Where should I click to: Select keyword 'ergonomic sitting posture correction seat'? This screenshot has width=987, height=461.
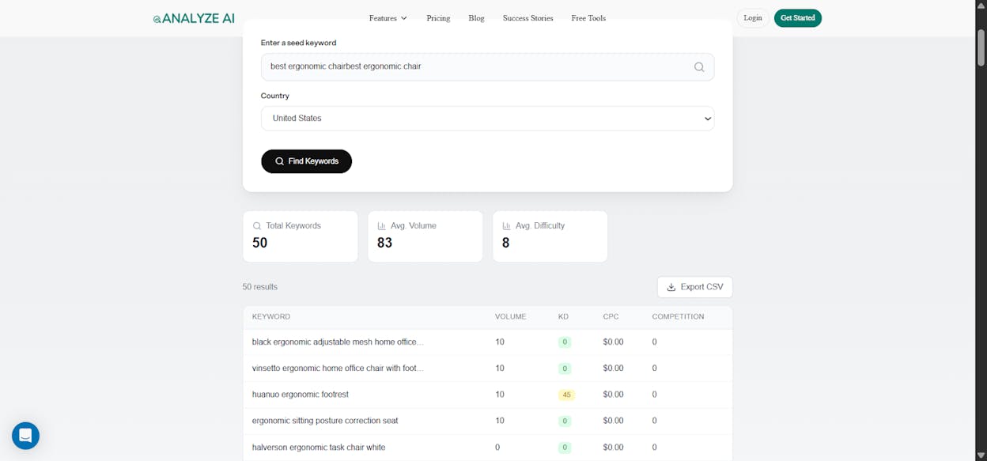coord(325,421)
